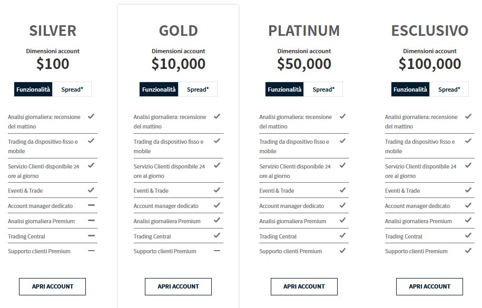
Task: Click Silver's Account manager dedicato dash icon
Action: click(91, 205)
